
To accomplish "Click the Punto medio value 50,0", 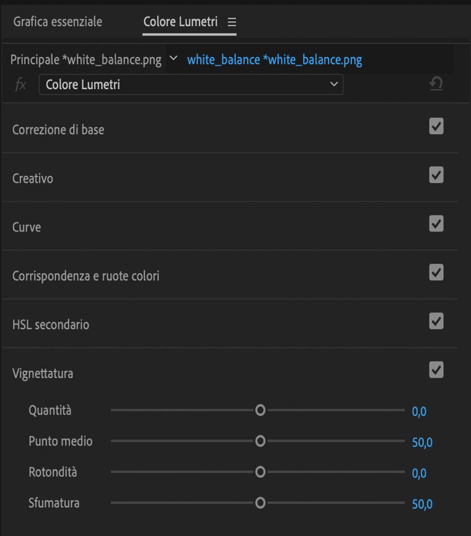I will [423, 443].
